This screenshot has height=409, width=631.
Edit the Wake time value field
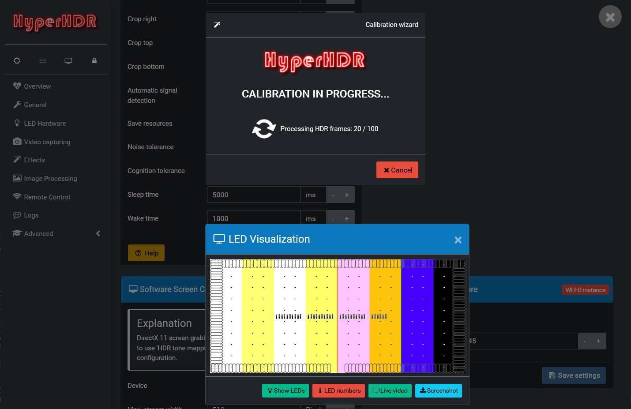[x=253, y=218]
